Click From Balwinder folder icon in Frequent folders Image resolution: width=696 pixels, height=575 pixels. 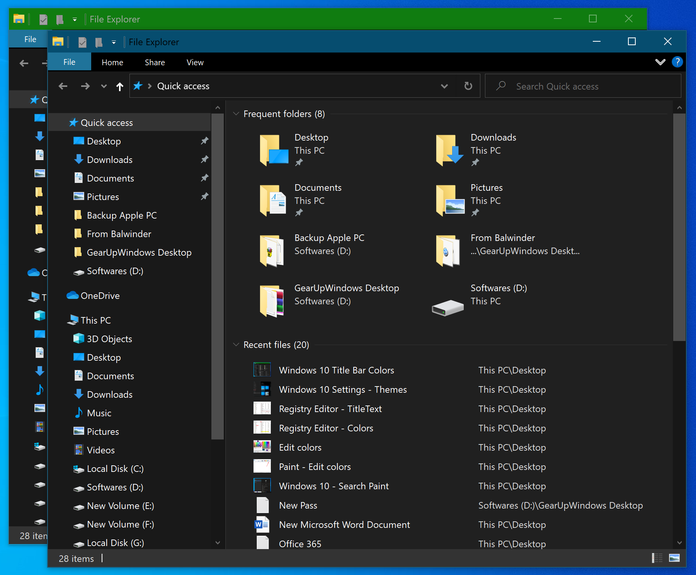coord(448,251)
